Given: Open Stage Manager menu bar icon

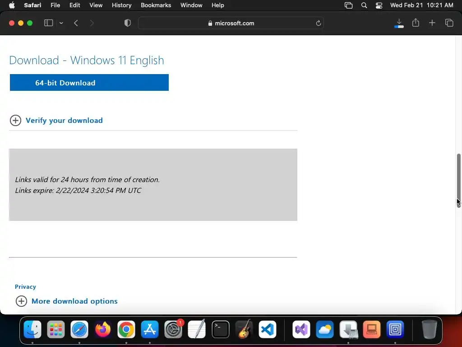Looking at the screenshot, I should (x=349, y=5).
